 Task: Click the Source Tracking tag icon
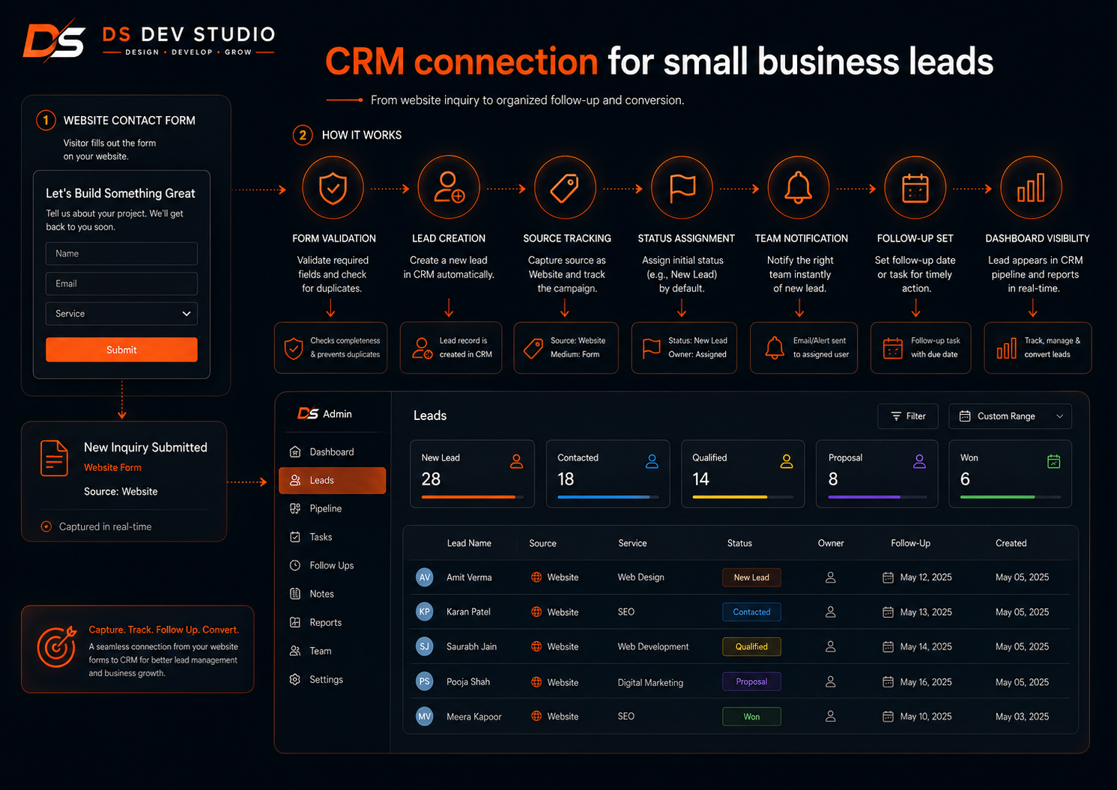click(565, 188)
